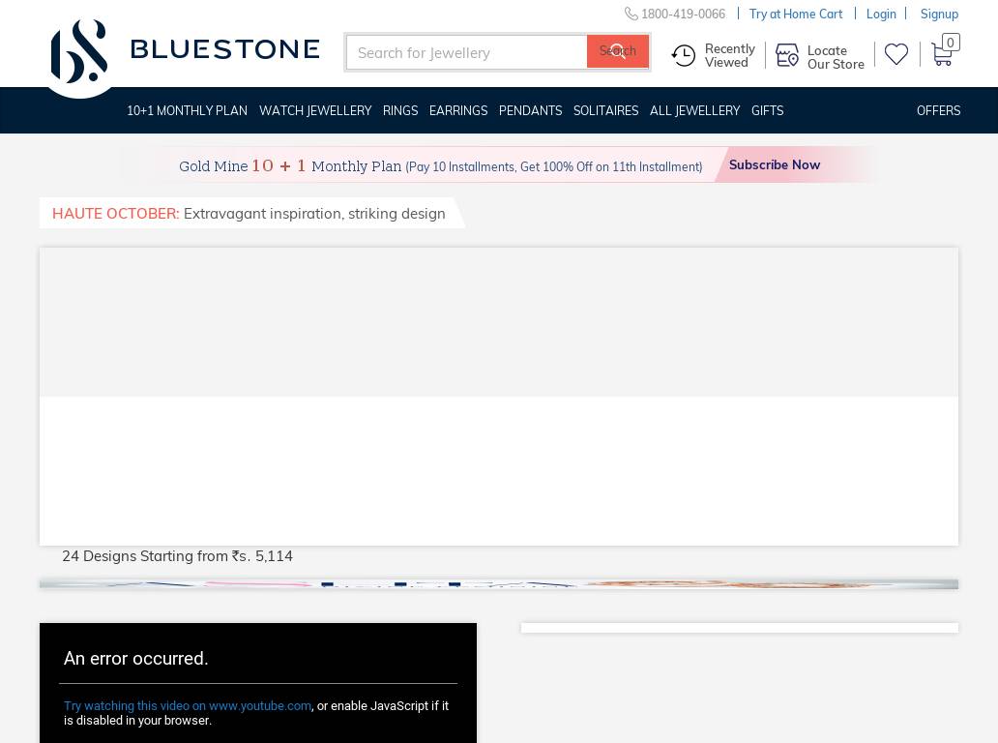Image resolution: width=998 pixels, height=743 pixels.
Task: Click the BLUESTONE wordmark text
Action: tap(224, 49)
